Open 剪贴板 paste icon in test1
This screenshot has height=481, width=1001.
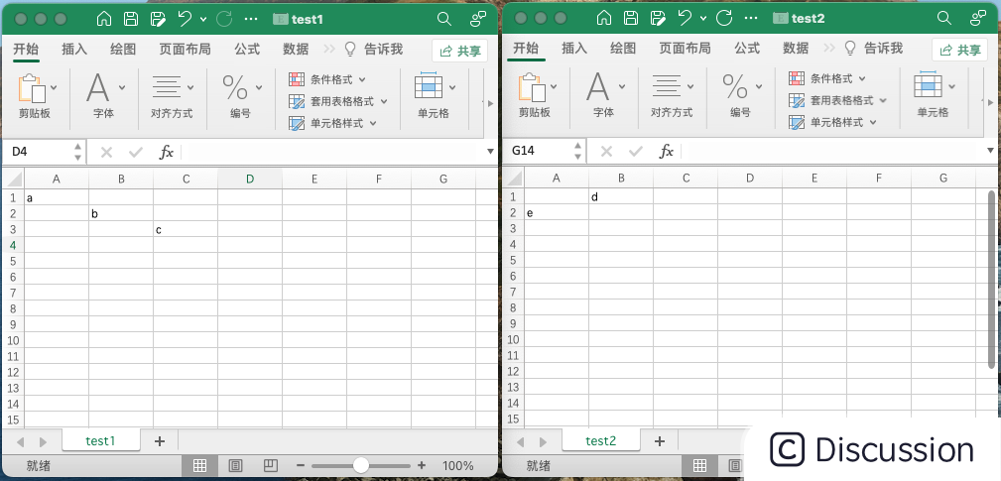(x=32, y=88)
